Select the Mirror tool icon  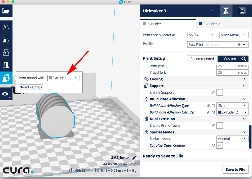click(x=6, y=65)
